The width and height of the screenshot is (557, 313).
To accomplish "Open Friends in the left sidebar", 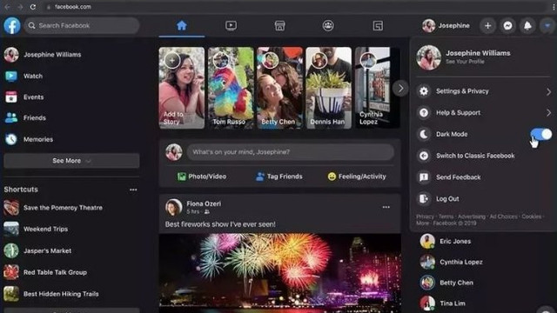I will (x=25, y=118).
